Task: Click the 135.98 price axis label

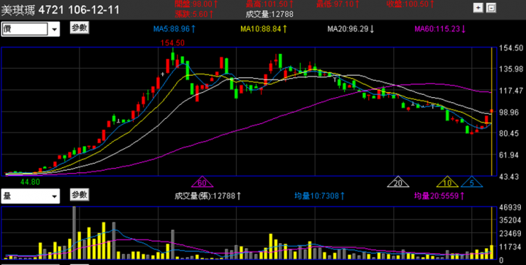Action: 511,69
